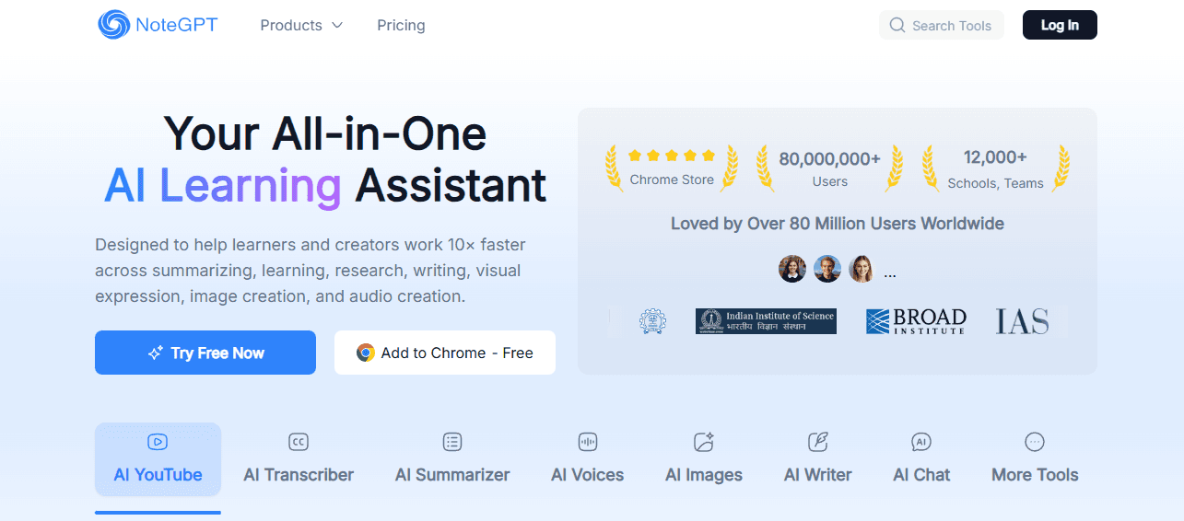Viewport: 1184px width, 521px height.
Task: Click the NoteGPT brand name text
Action: (x=177, y=25)
